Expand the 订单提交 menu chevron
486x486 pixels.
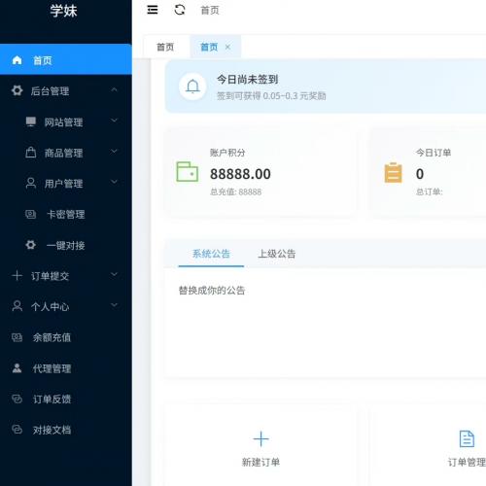pyautogui.click(x=114, y=274)
